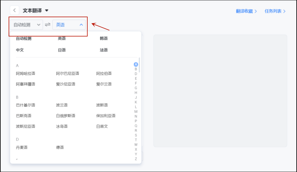Jump to letter S in index
The height and width of the screenshot is (172, 297).
136,135
